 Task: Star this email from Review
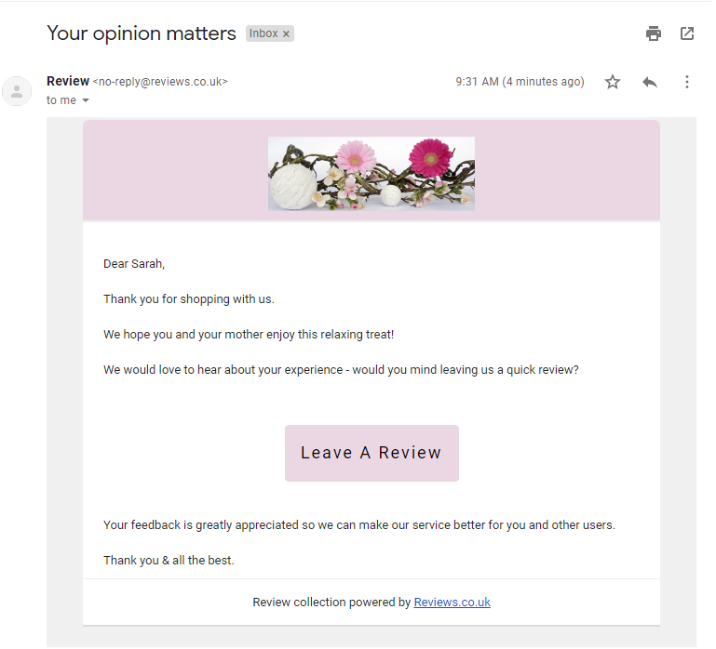tap(613, 82)
